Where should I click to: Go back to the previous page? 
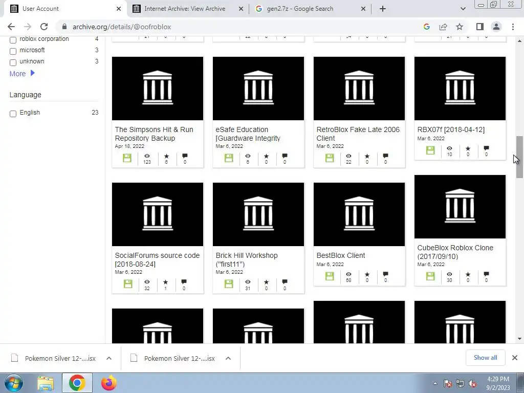(x=11, y=27)
